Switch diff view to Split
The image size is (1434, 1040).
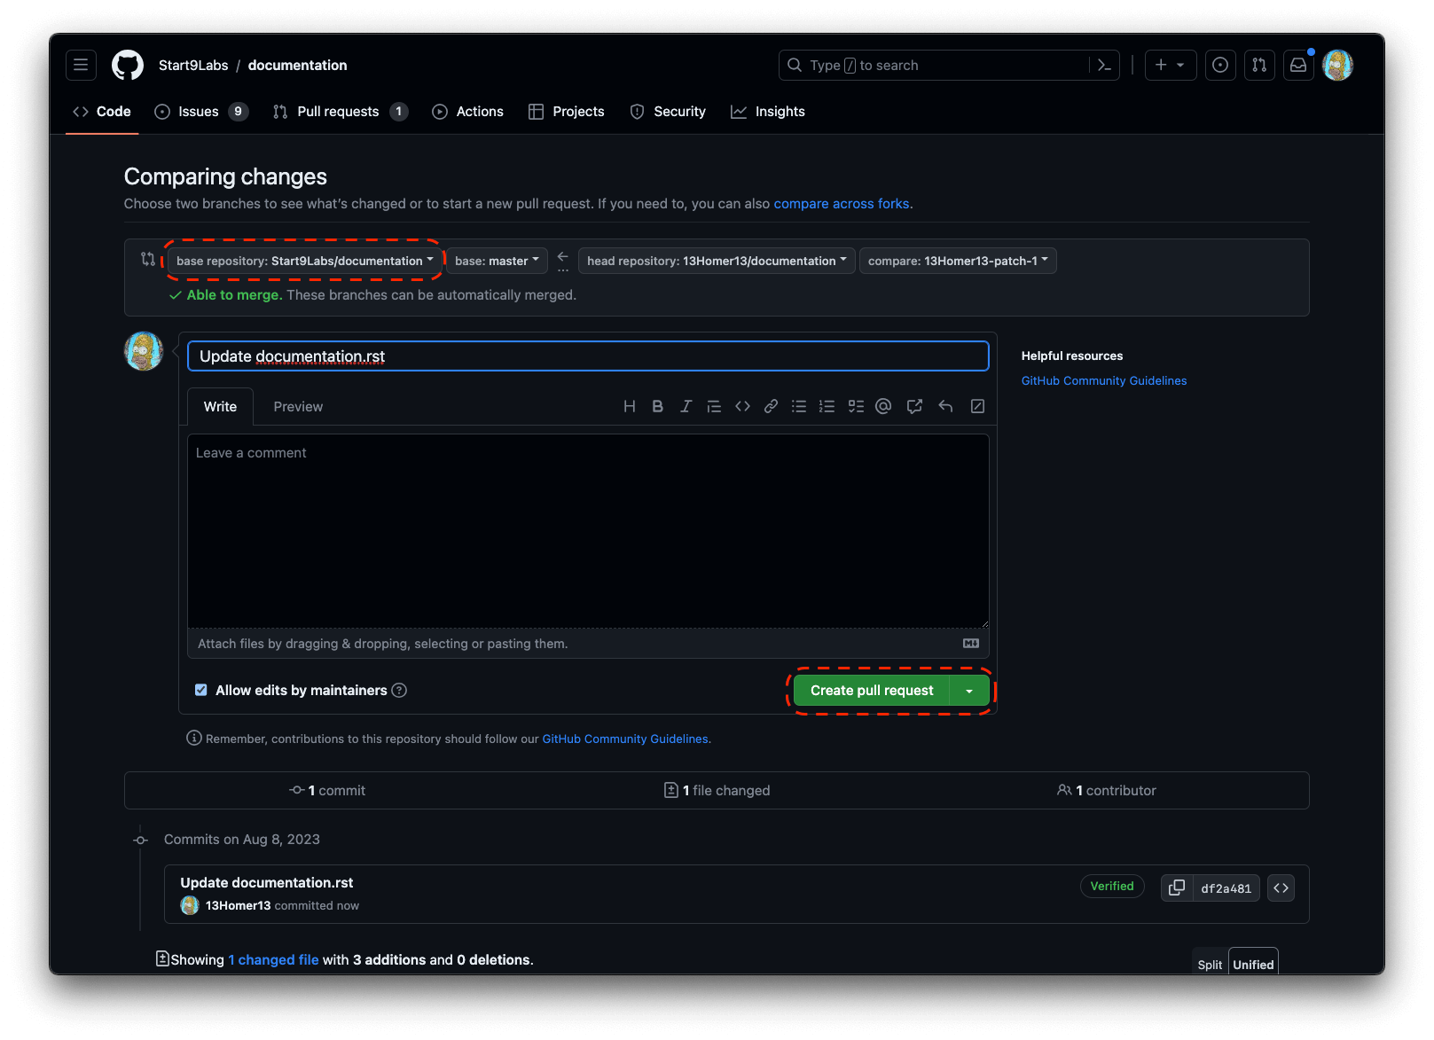tap(1210, 965)
